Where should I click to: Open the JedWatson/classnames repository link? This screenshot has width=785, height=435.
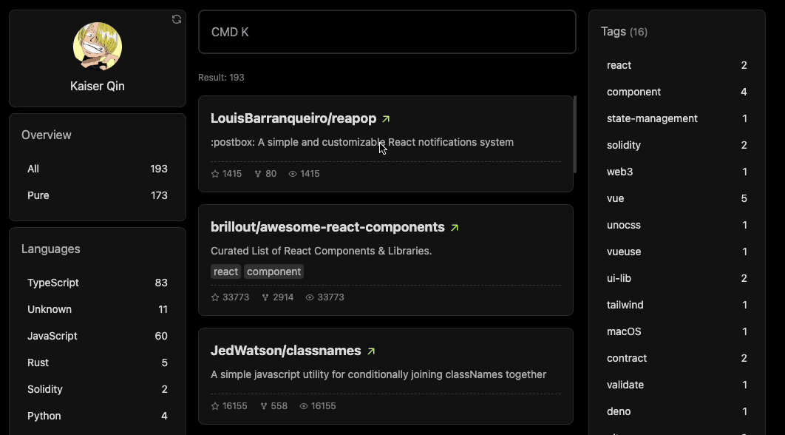285,350
